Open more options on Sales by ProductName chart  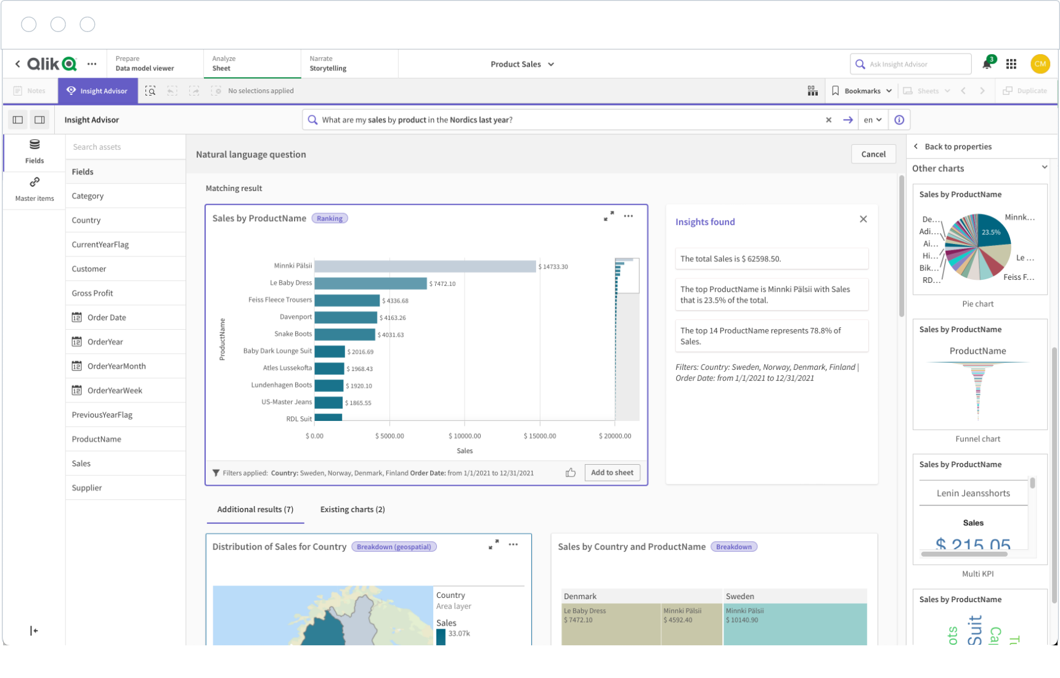[x=628, y=216]
